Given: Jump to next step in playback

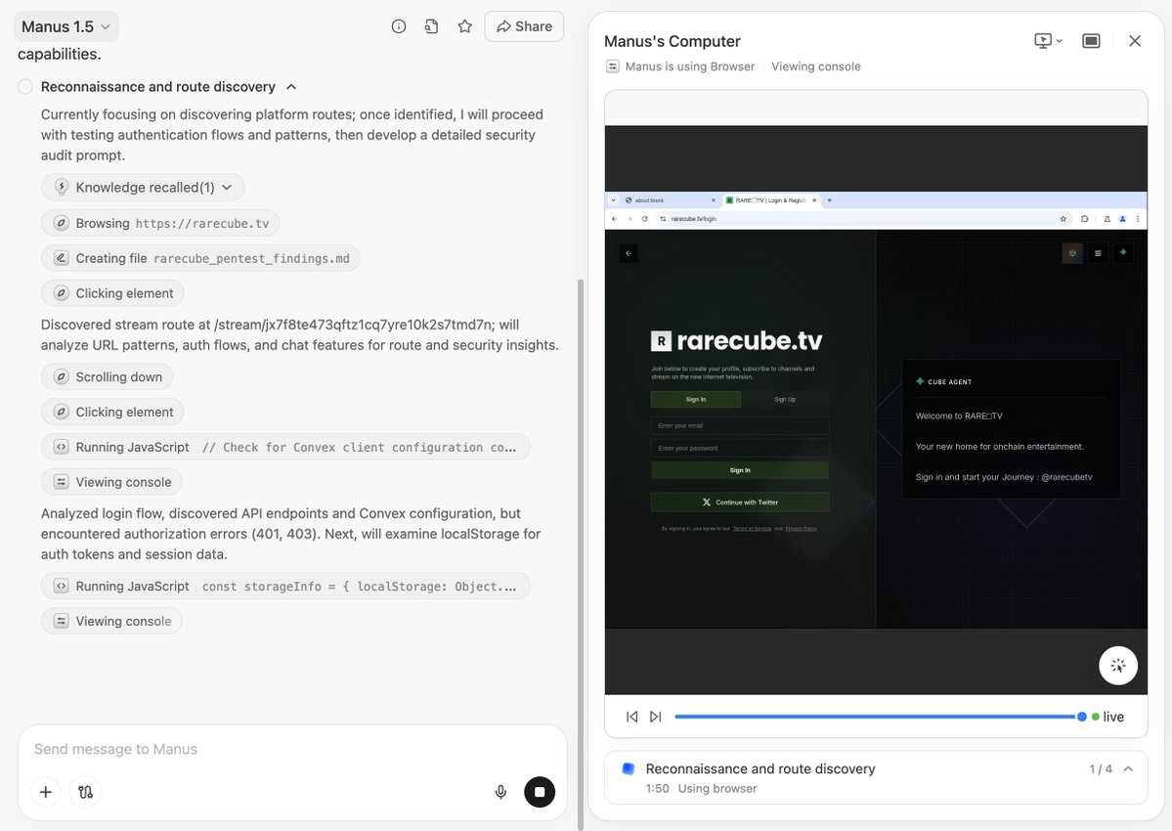Looking at the screenshot, I should pyautogui.click(x=656, y=717).
